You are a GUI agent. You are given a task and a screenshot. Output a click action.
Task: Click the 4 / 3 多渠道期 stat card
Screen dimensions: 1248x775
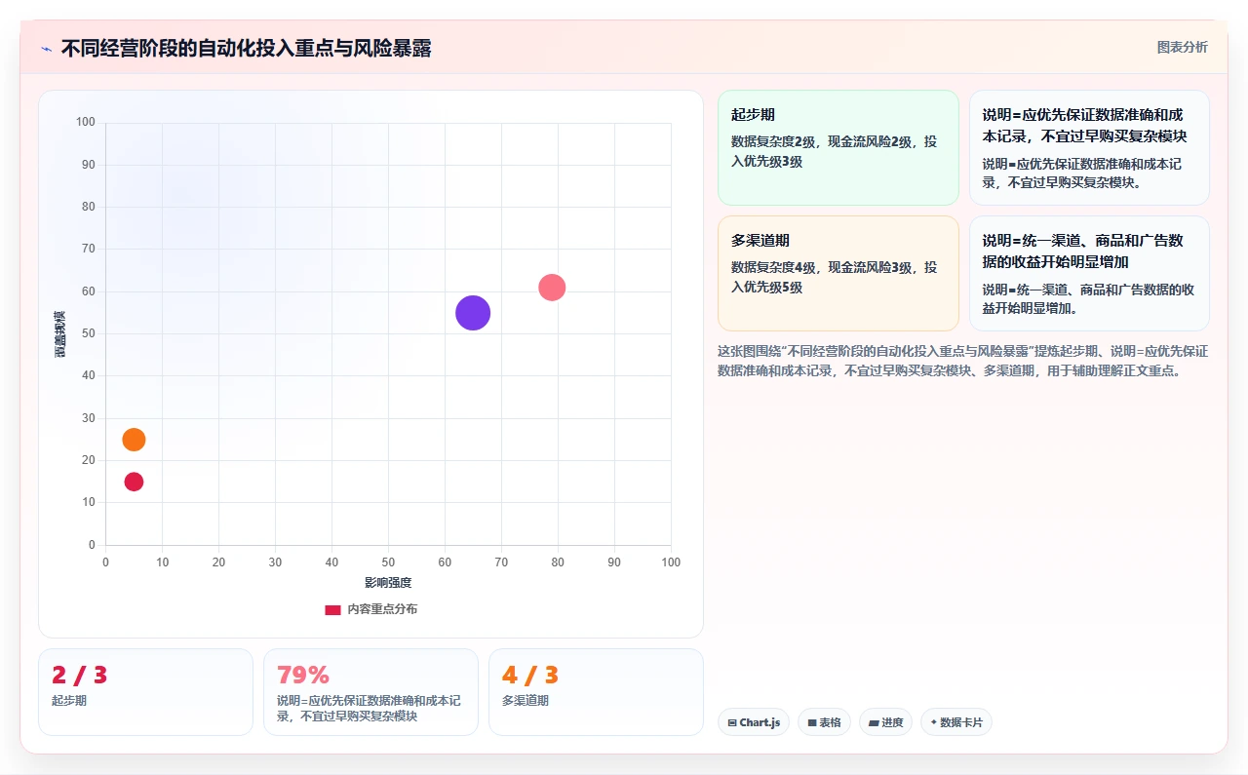(596, 692)
